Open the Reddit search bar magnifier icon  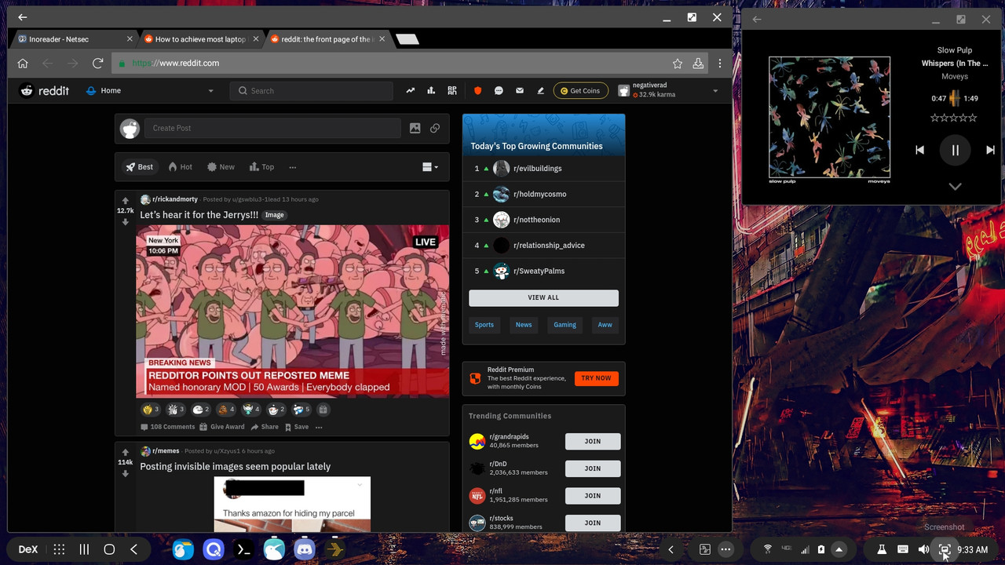point(243,90)
